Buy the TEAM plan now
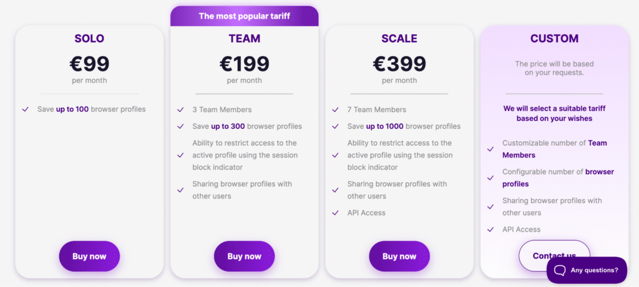The width and height of the screenshot is (639, 287). (x=244, y=256)
